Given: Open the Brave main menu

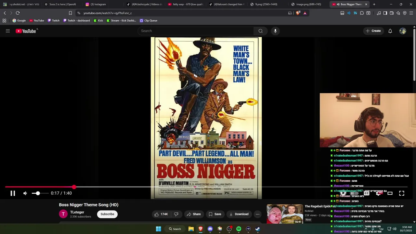Looking at the screenshot, I should pyautogui.click(x=411, y=13).
